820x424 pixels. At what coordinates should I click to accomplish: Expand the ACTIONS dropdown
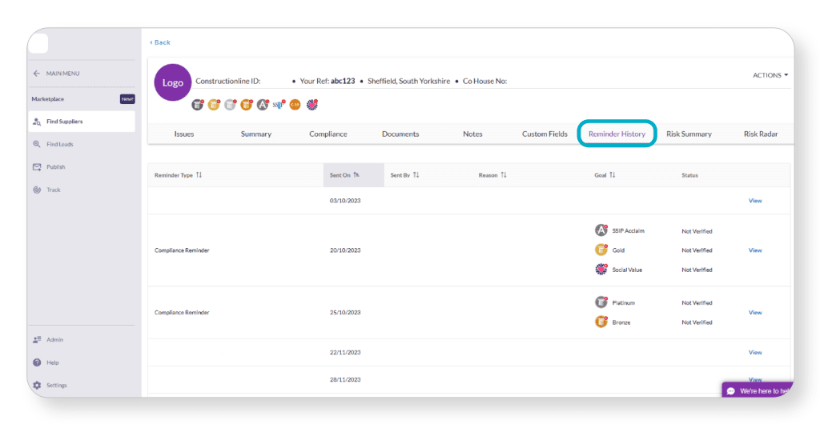[770, 75]
